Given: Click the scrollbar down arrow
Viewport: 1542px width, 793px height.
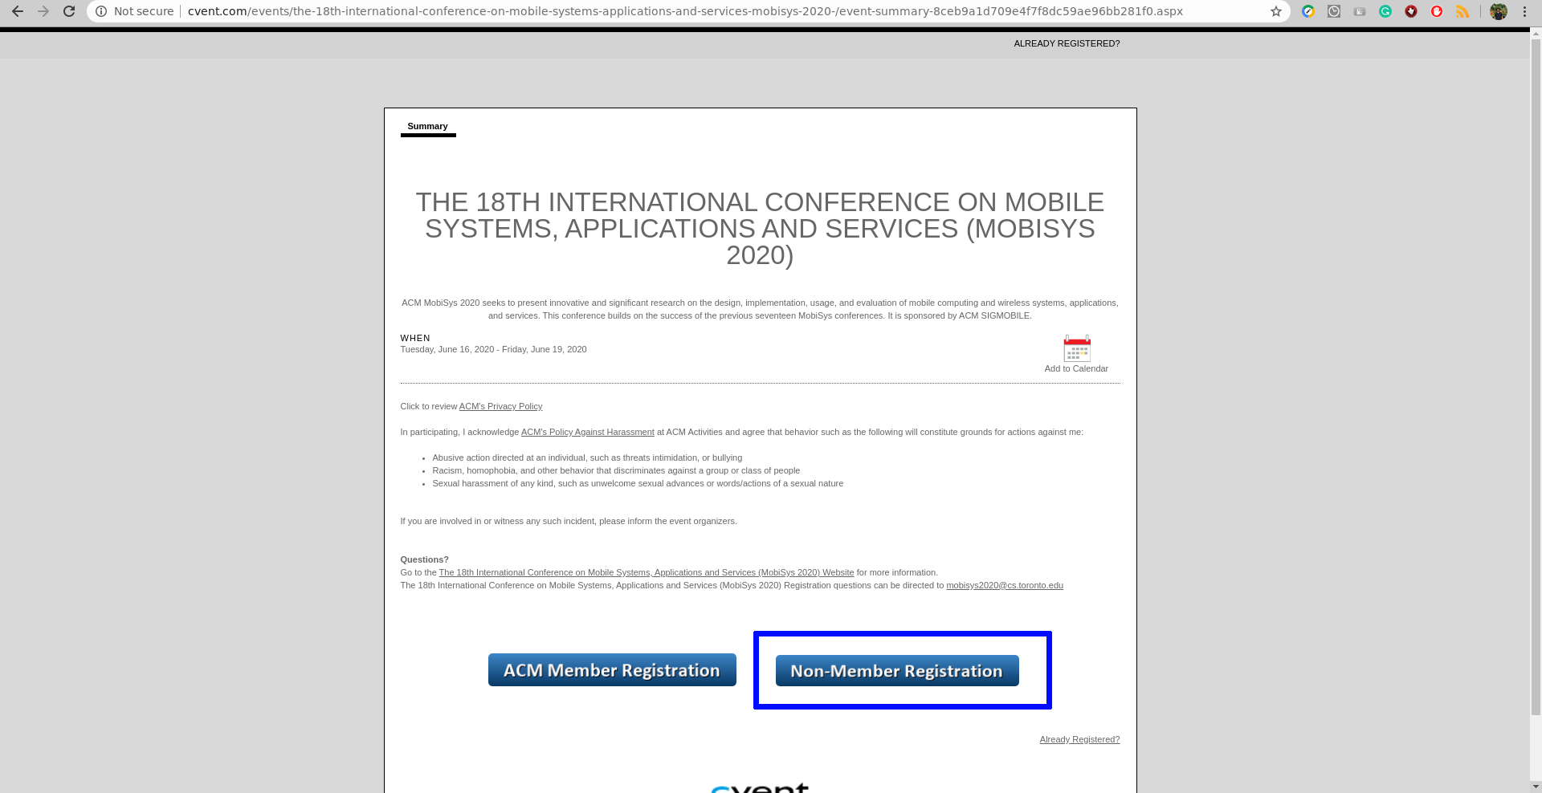Looking at the screenshot, I should tap(1536, 787).
